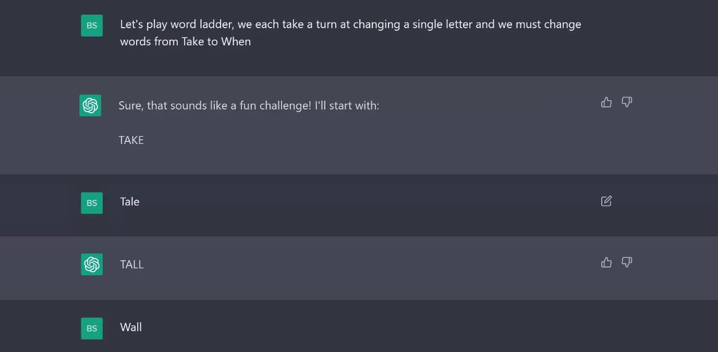This screenshot has width=718, height=352.
Task: Click the BS avatar next to Tale
Action: (92, 203)
